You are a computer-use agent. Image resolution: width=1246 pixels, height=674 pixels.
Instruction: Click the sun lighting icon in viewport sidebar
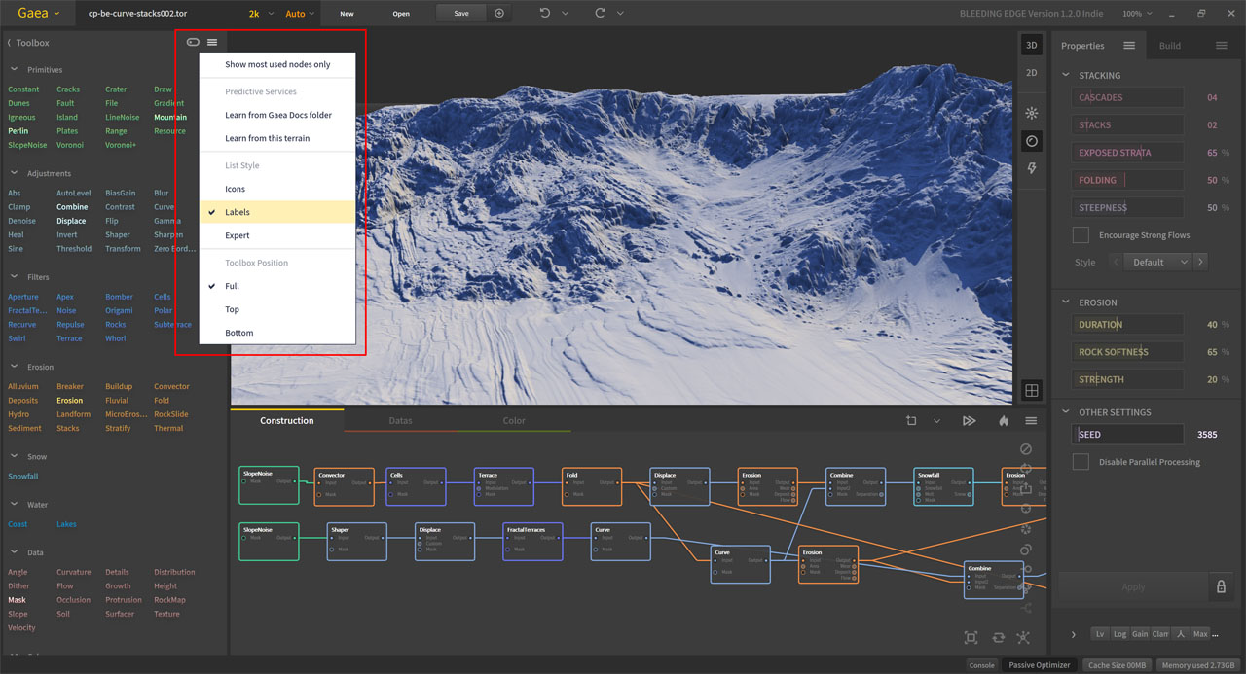(1032, 113)
